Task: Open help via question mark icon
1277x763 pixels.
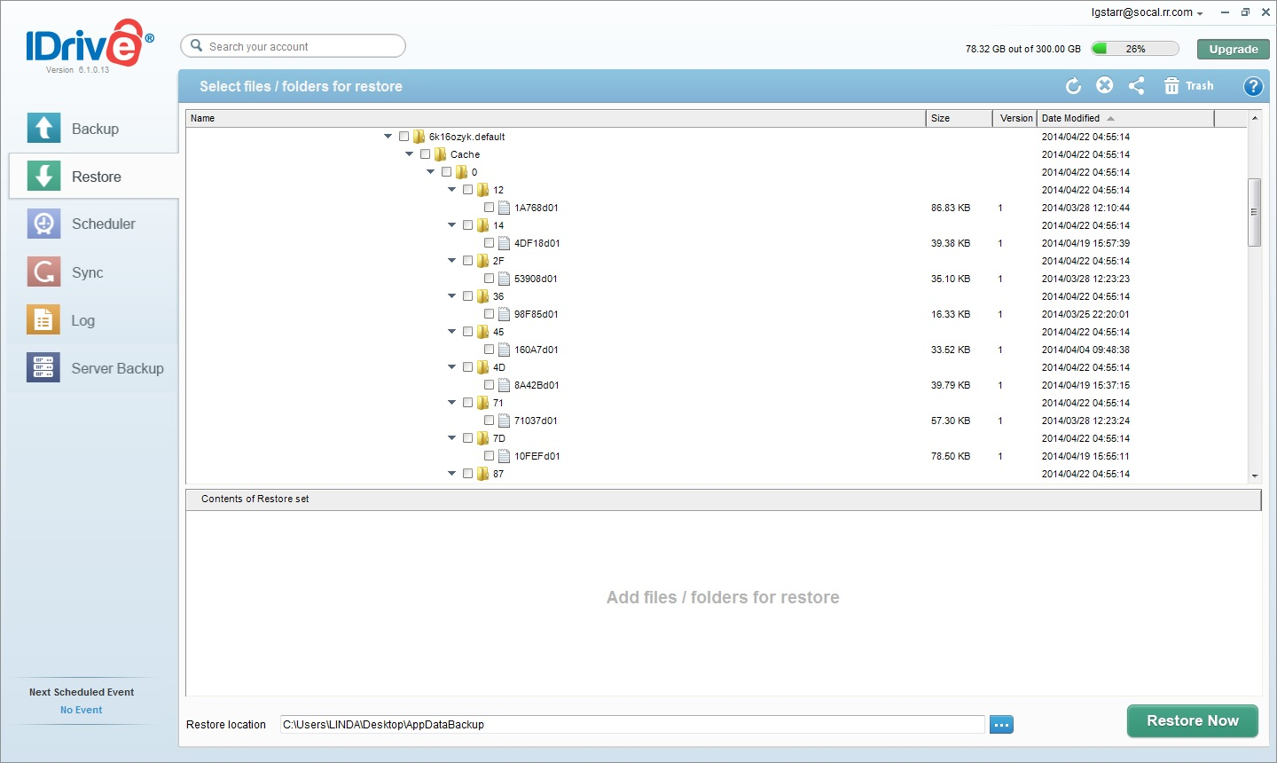Action: pos(1252,86)
